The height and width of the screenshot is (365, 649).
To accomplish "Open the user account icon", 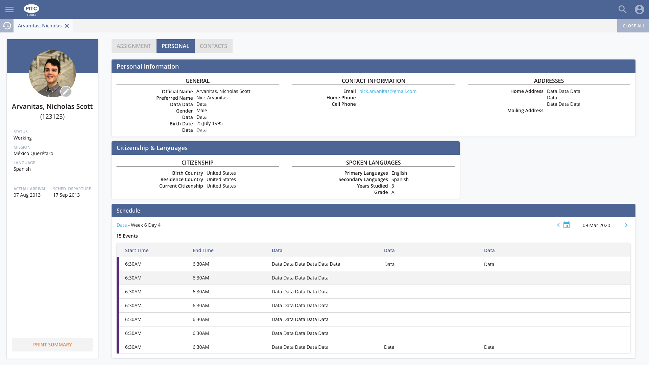I will click(639, 9).
